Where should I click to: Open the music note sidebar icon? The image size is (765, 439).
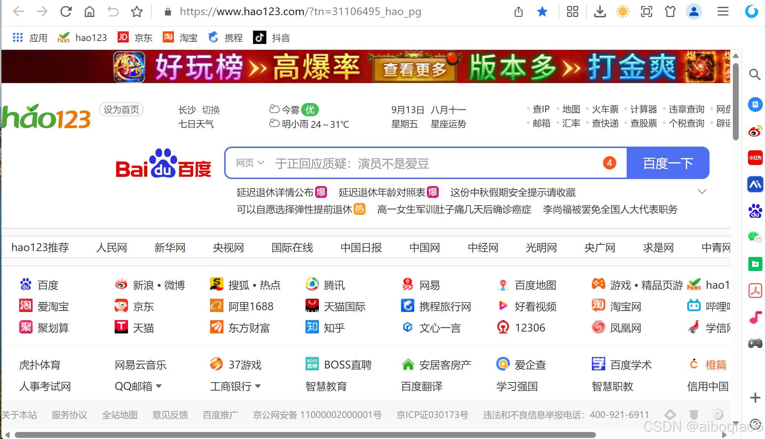pos(755,317)
